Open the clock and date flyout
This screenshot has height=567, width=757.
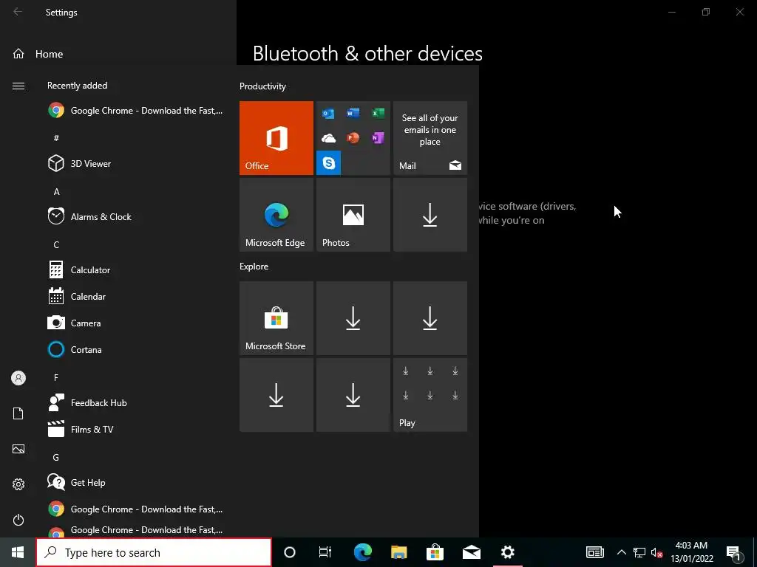coord(692,552)
